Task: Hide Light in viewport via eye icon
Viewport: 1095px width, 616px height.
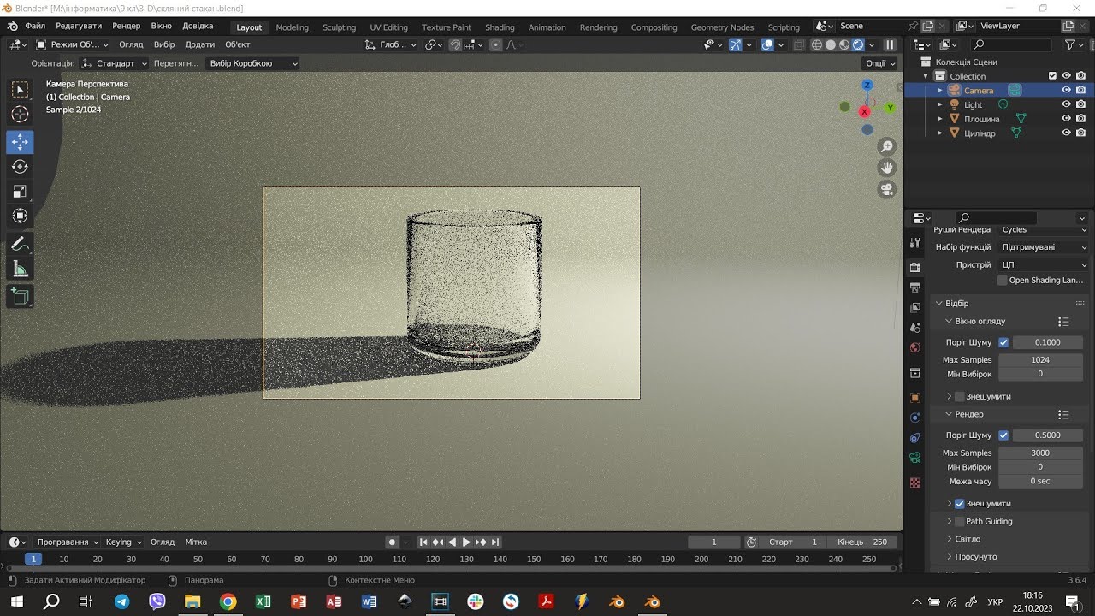Action: (x=1067, y=104)
